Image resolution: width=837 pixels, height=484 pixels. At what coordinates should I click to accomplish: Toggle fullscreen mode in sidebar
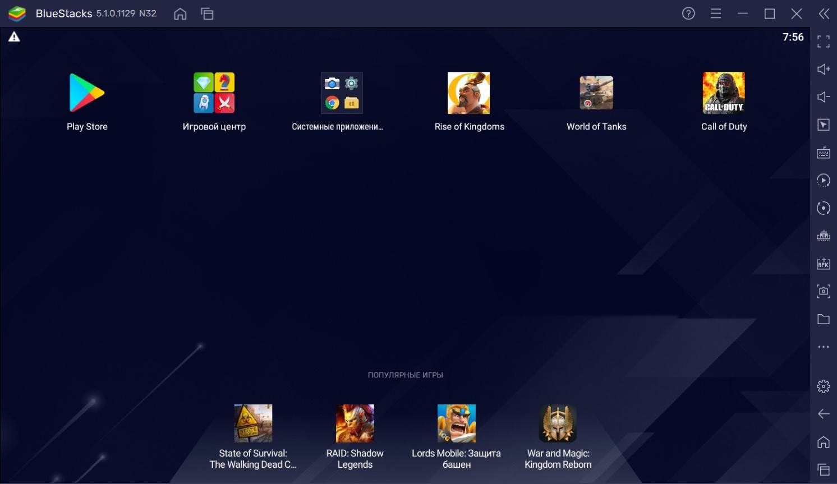[x=824, y=42]
